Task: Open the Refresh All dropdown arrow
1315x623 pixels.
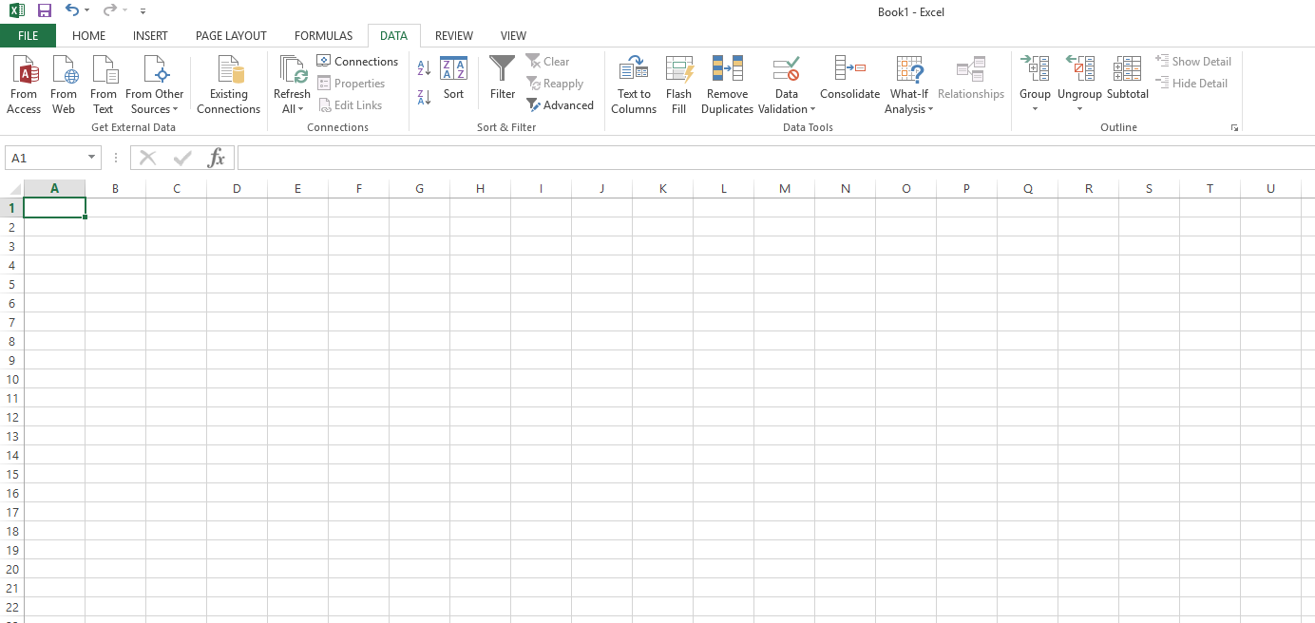Action: pos(300,110)
